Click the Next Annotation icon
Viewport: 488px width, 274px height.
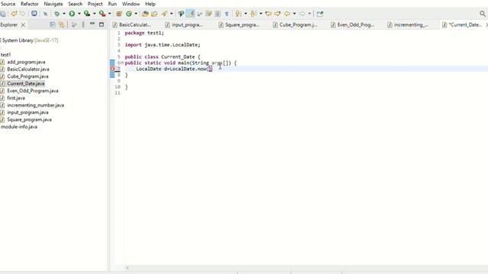point(238,14)
